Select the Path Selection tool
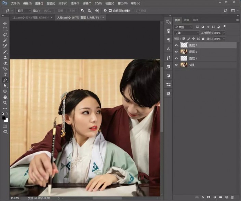 pyautogui.click(x=5, y=86)
